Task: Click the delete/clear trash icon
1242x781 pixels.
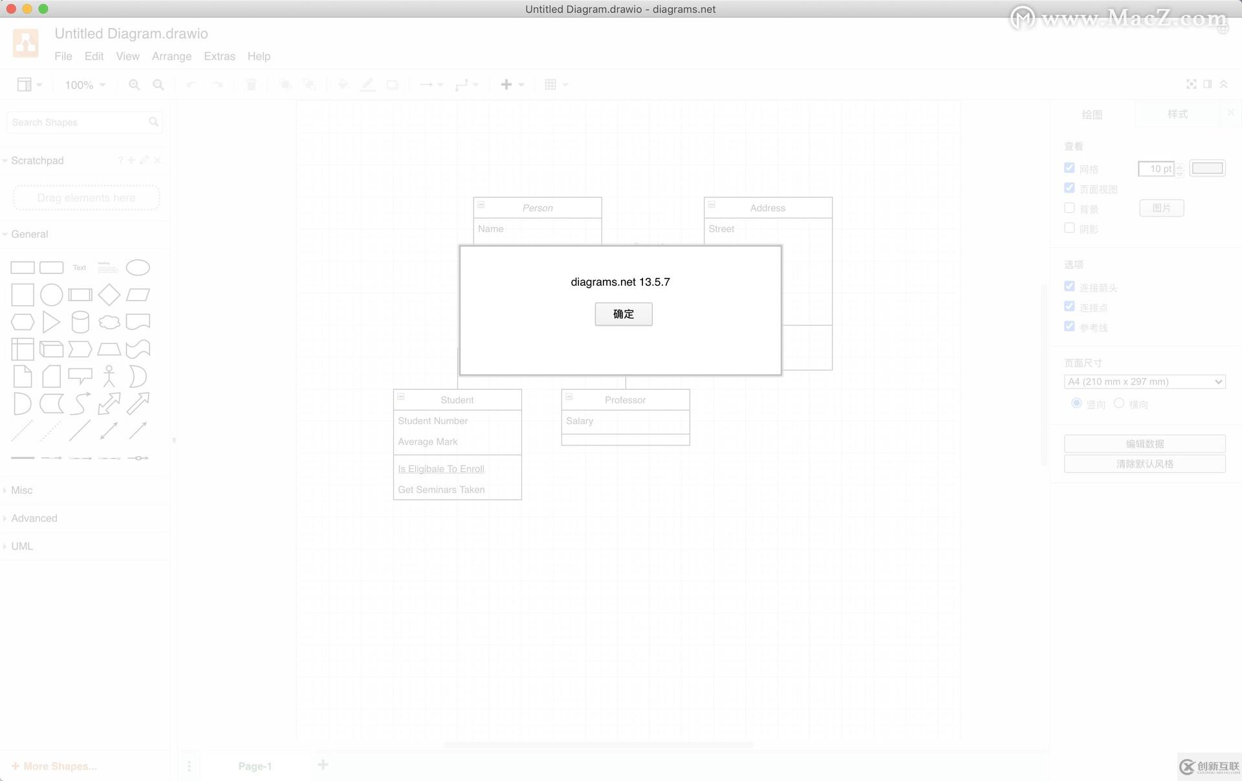Action: click(x=251, y=83)
